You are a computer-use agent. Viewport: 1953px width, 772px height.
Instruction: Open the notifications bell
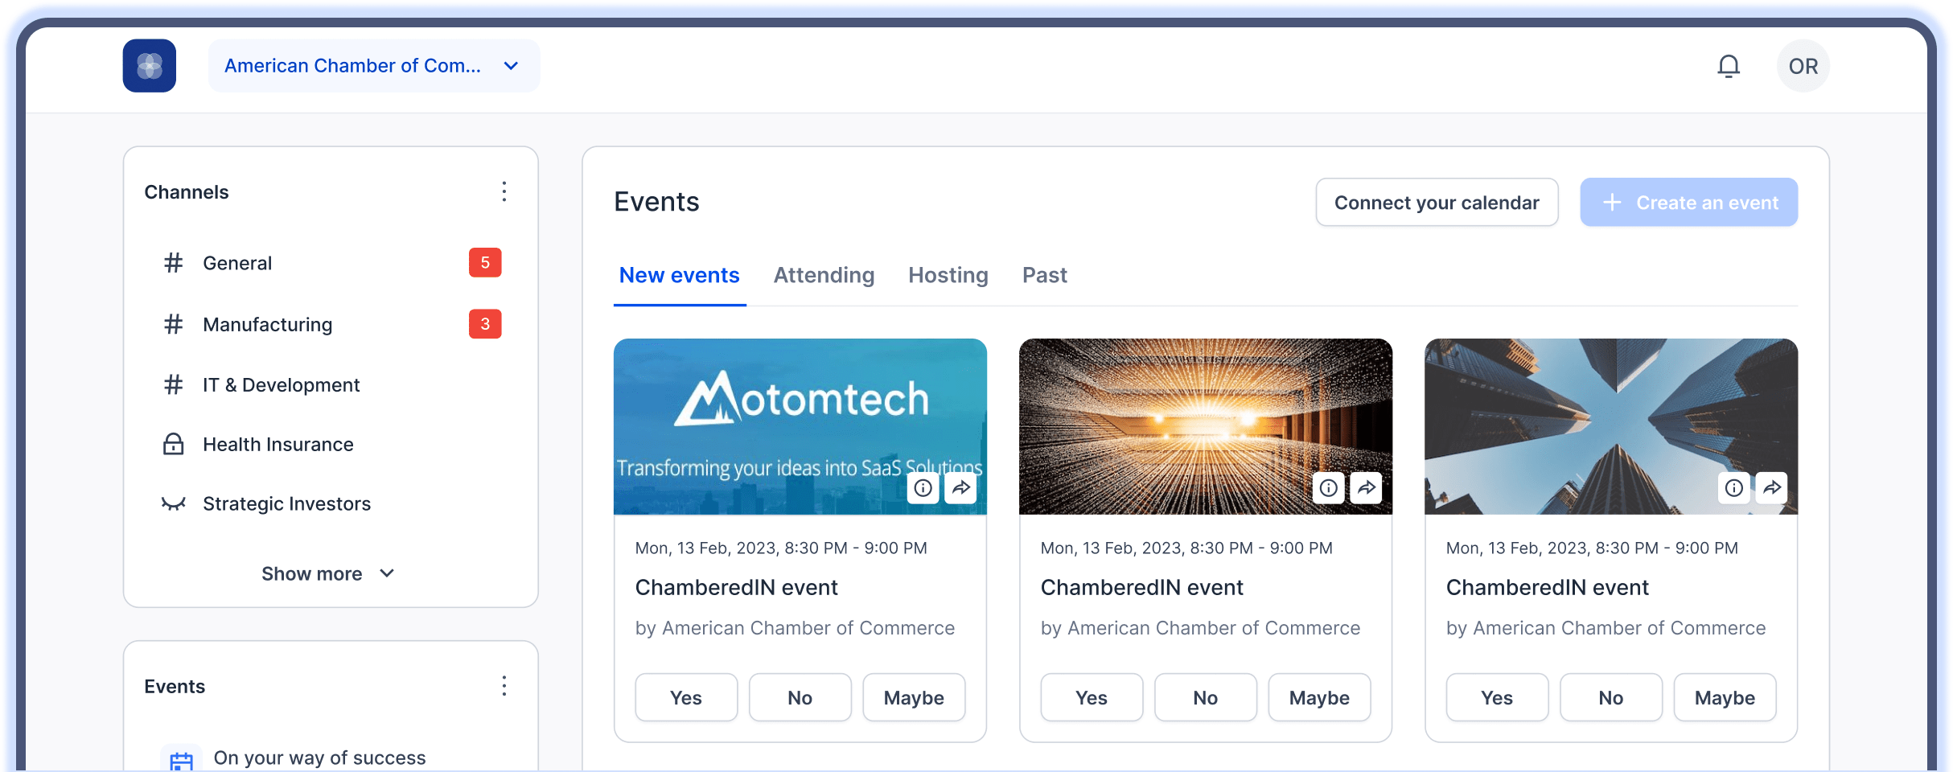tap(1728, 66)
